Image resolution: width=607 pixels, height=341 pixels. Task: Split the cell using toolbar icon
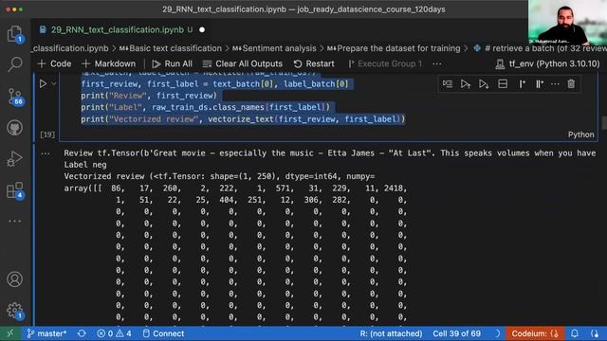[503, 84]
